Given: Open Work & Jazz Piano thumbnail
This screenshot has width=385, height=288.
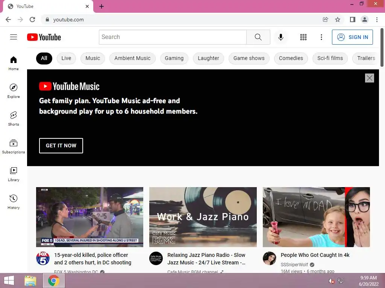Looking at the screenshot, I should point(203,217).
